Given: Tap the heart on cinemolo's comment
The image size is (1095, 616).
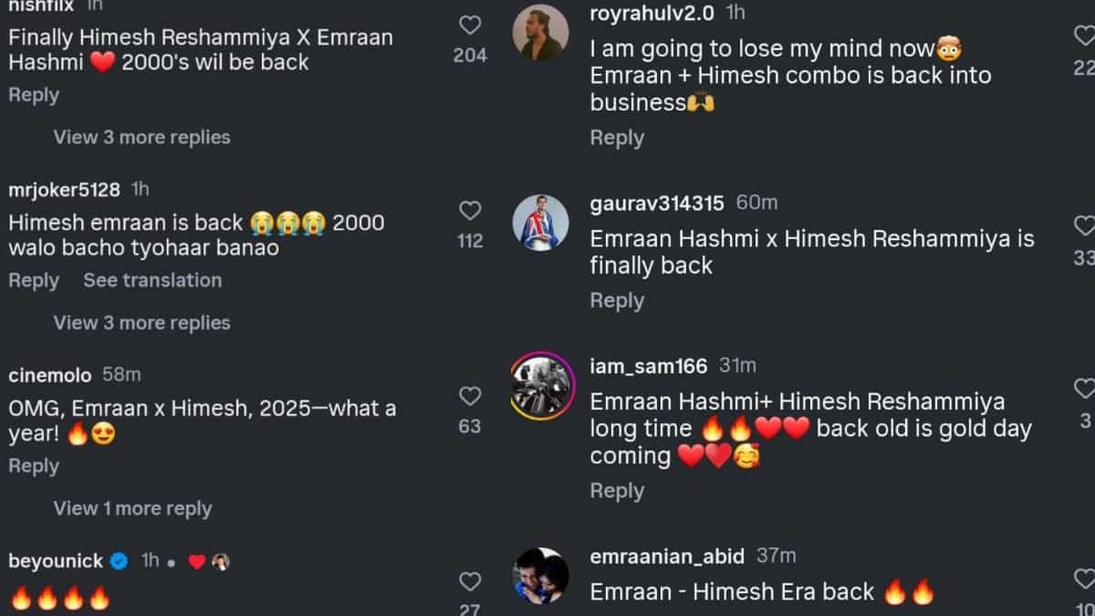Looking at the screenshot, I should pyautogui.click(x=470, y=396).
